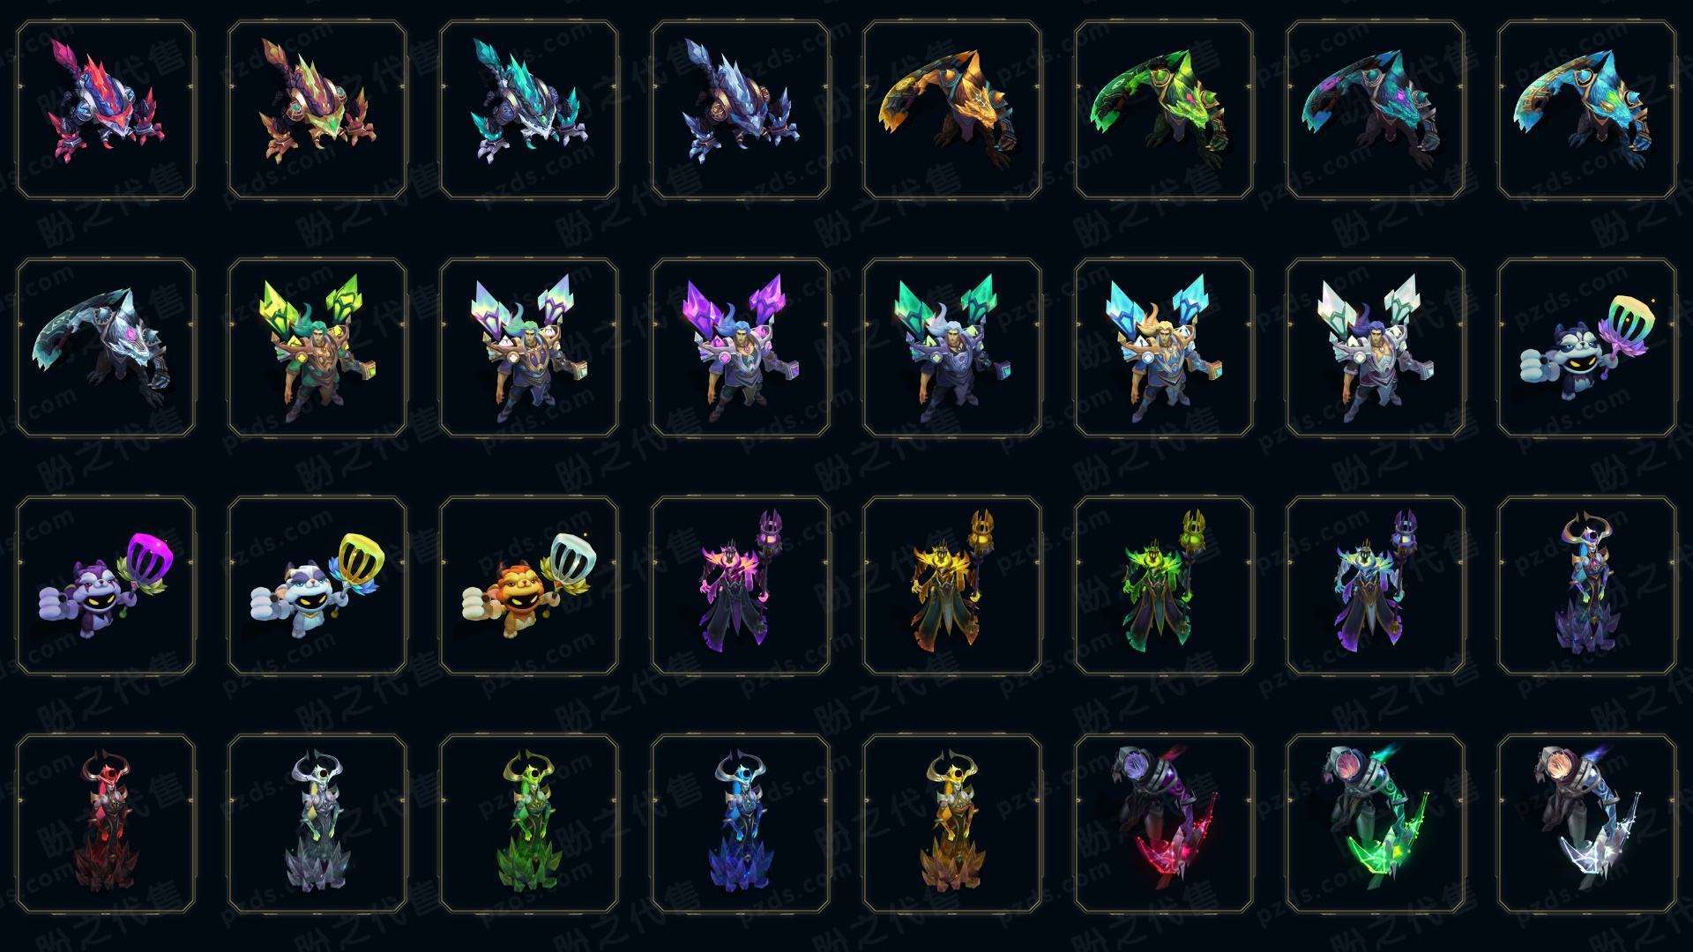
Task: Choose the orange lion-cat with white fan
Action: click(529, 585)
